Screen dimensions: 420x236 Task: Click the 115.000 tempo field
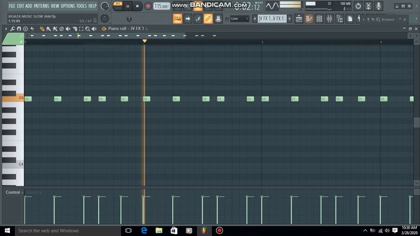(x=161, y=6)
